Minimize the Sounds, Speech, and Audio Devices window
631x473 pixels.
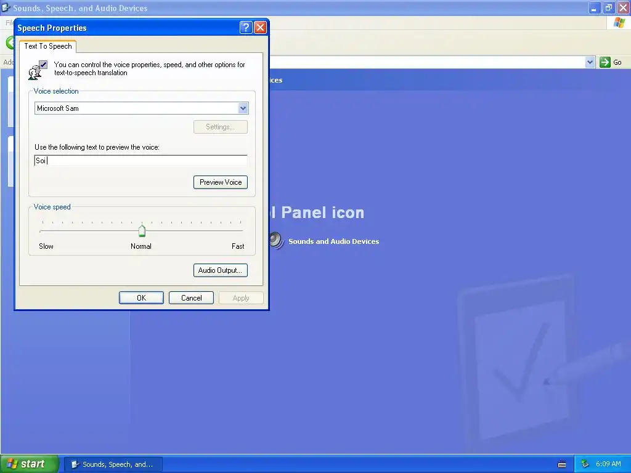pos(594,7)
